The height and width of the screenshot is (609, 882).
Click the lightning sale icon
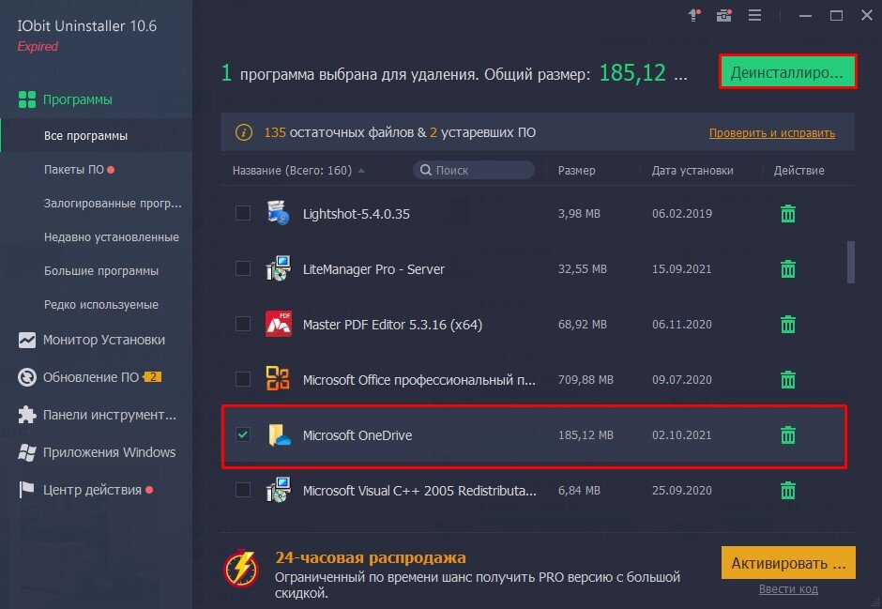coord(241,568)
